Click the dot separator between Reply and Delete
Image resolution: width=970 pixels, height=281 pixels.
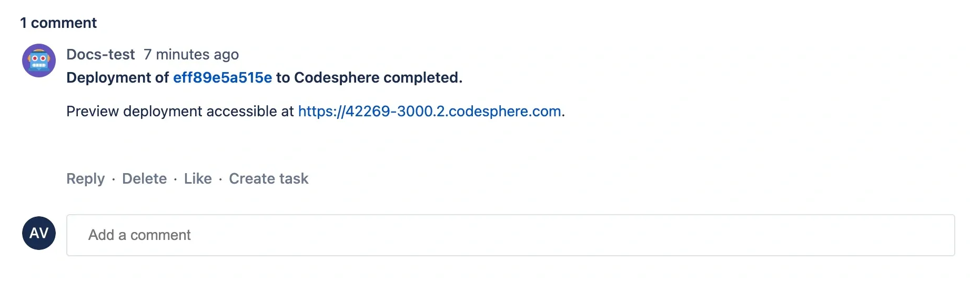(x=113, y=180)
